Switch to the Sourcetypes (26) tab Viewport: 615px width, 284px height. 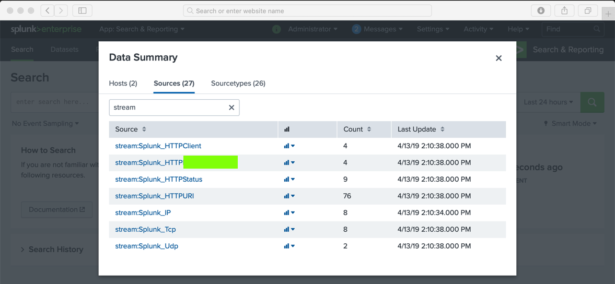[238, 84]
